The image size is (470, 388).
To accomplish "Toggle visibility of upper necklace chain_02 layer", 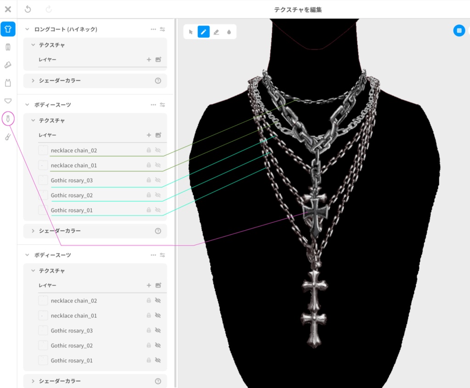I will 158,150.
